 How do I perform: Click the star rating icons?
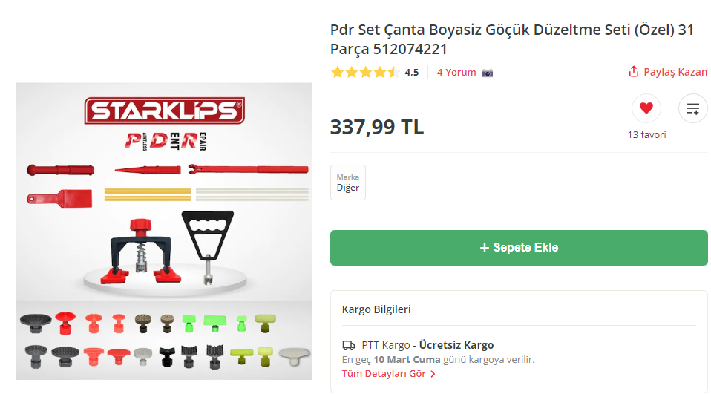tap(365, 73)
